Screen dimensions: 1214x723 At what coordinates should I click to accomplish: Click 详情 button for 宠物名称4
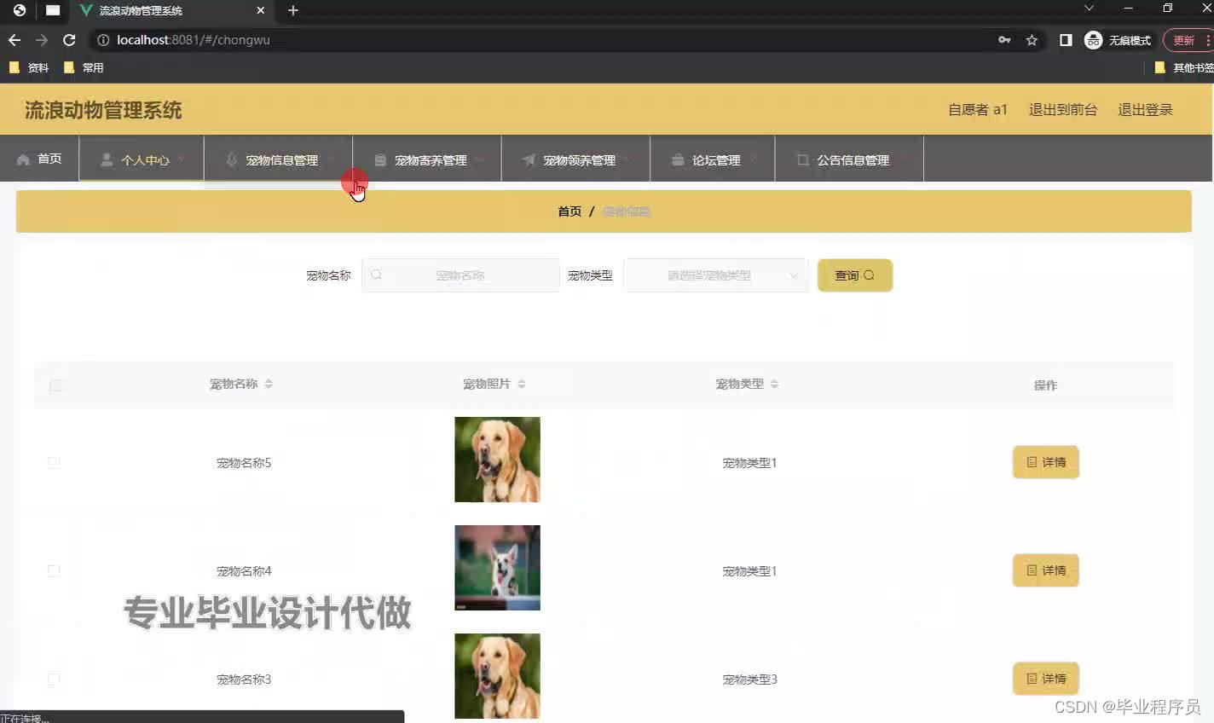(x=1046, y=570)
